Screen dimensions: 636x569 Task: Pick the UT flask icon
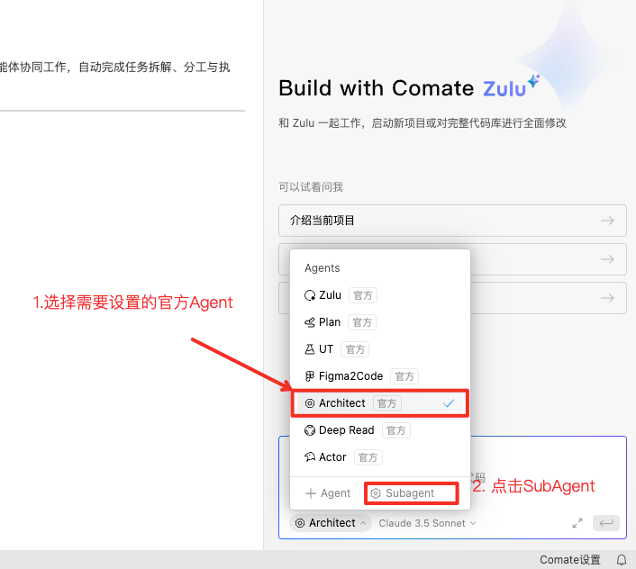click(310, 349)
